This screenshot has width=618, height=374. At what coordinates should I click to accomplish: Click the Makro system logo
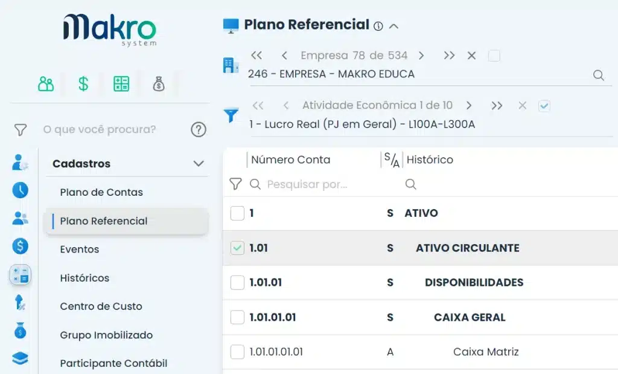[110, 30]
